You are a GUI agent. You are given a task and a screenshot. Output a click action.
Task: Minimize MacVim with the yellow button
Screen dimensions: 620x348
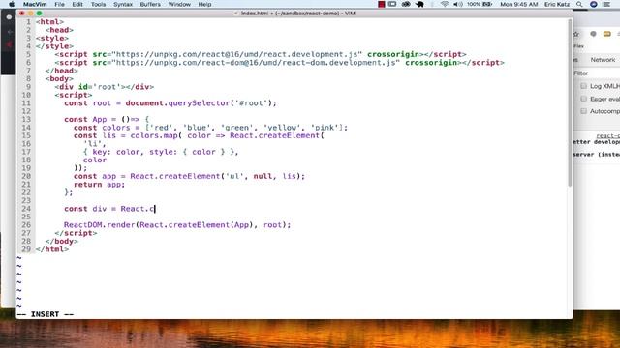pos(30,14)
